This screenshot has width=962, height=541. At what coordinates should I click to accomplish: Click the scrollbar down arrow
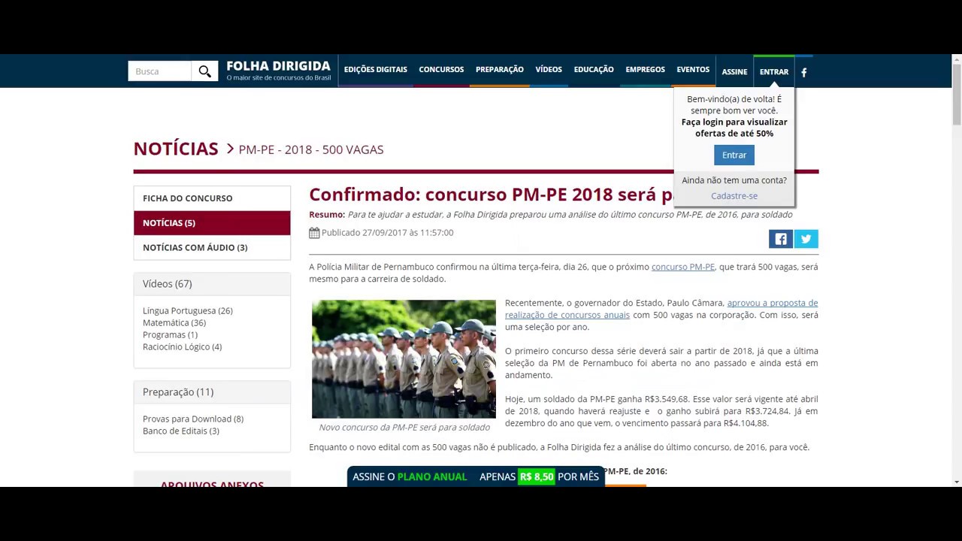956,482
